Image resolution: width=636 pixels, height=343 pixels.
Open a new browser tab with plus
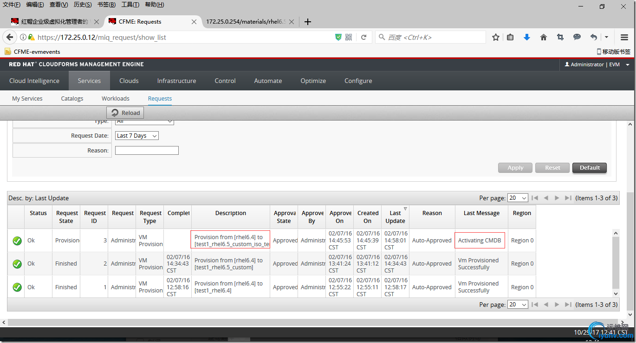coord(307,22)
